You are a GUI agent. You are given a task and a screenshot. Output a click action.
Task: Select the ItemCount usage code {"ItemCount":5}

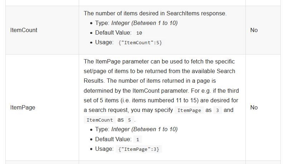140,43
